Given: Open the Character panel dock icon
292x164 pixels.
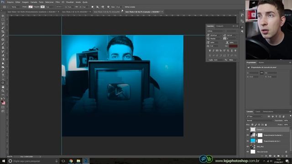Looking at the screenshot, I should [x=242, y=27].
